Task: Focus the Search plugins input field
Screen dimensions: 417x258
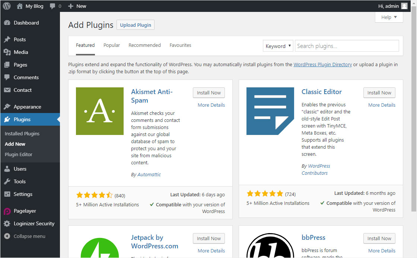Action: click(x=347, y=46)
